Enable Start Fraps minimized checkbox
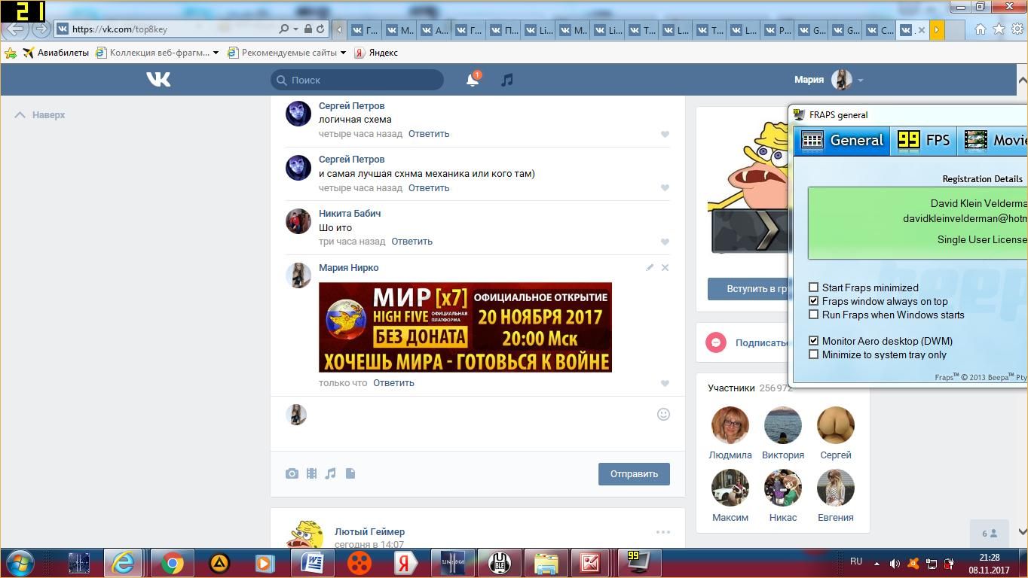1028x578 pixels. click(814, 287)
